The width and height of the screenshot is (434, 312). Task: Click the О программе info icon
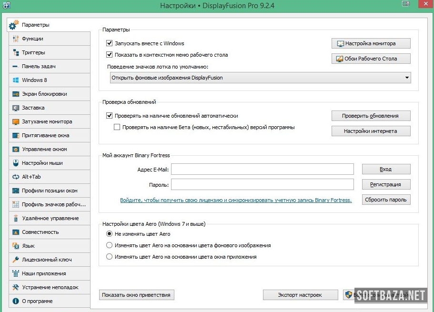[x=15, y=301]
